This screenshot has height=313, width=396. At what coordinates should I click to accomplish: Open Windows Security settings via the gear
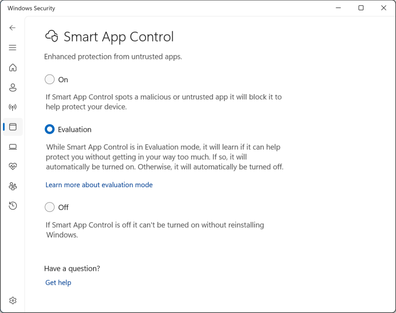[12, 300]
